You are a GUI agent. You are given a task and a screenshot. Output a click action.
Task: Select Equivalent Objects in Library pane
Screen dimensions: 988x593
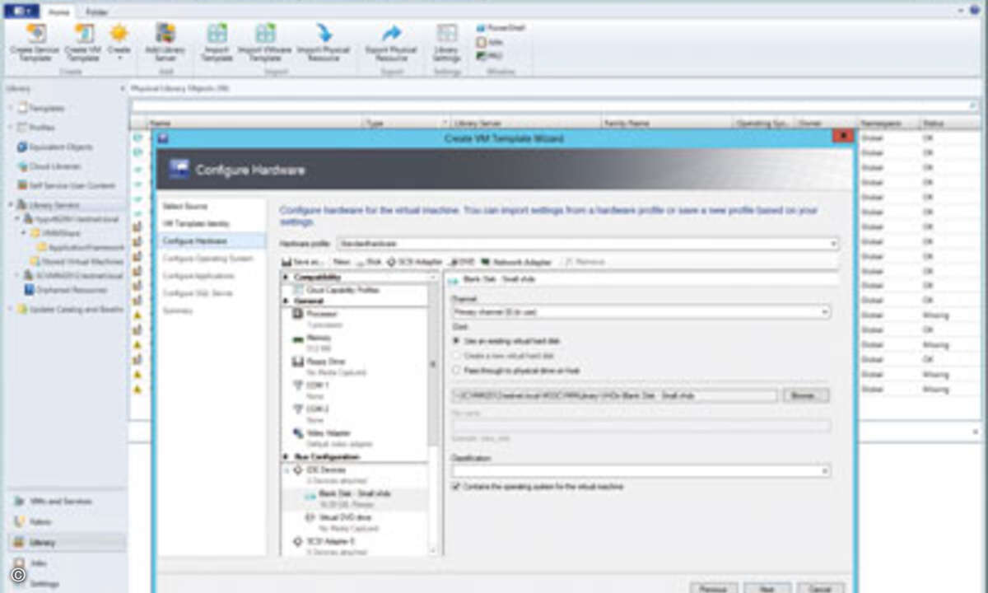pyautogui.click(x=54, y=147)
